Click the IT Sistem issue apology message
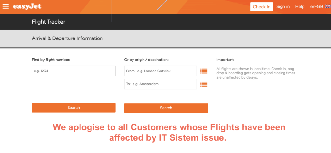 point(169,133)
